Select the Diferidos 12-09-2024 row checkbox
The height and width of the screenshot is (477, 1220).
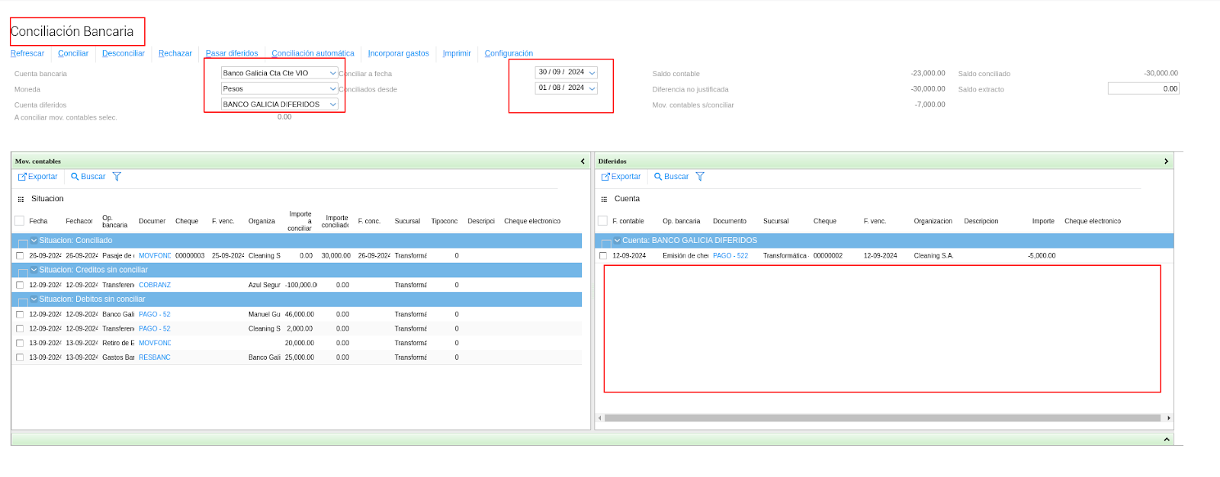pos(603,256)
